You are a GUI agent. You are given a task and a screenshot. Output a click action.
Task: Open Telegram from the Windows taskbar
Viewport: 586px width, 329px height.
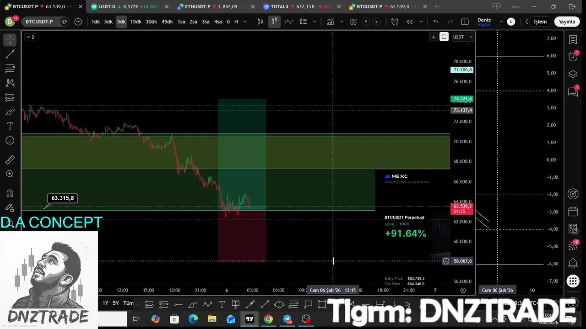tap(287, 319)
